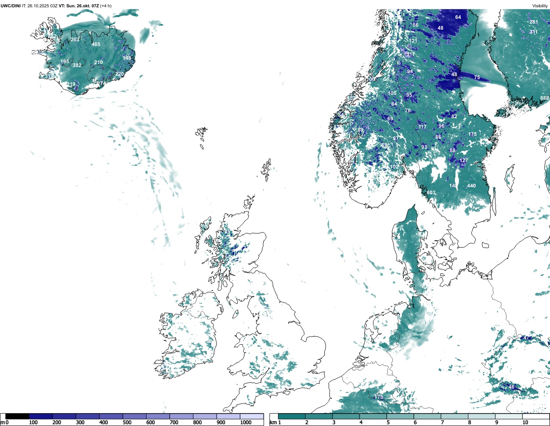This screenshot has height=426, width=550.
Task: Click the '117' value near the Norway–Sweden border
Action: (422, 127)
